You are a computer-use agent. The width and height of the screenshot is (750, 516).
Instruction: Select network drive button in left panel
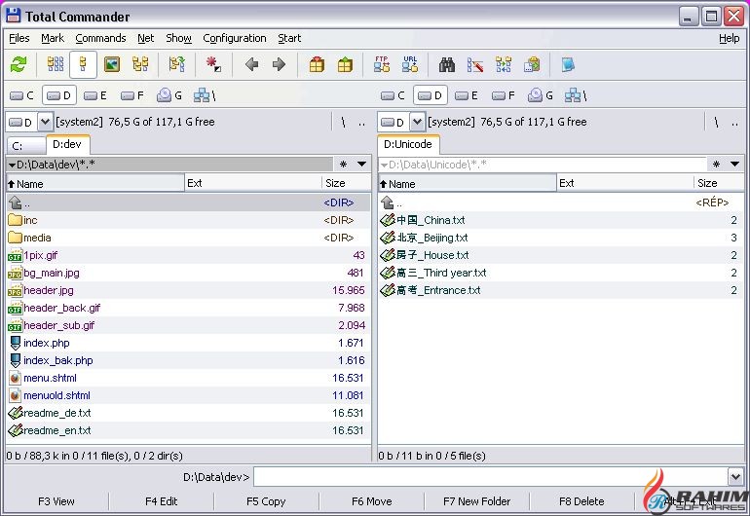(x=205, y=95)
